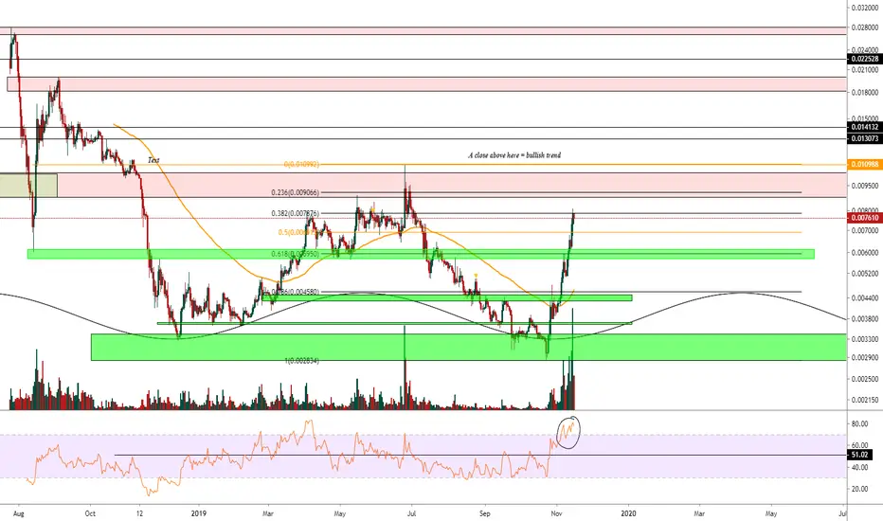Screen dimensions: 883x521
Task: Select the 'Text' annotation on the chart
Action: [153, 160]
